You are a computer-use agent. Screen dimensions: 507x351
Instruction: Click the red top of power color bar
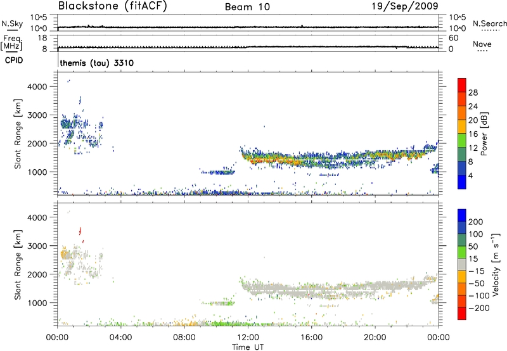point(462,85)
